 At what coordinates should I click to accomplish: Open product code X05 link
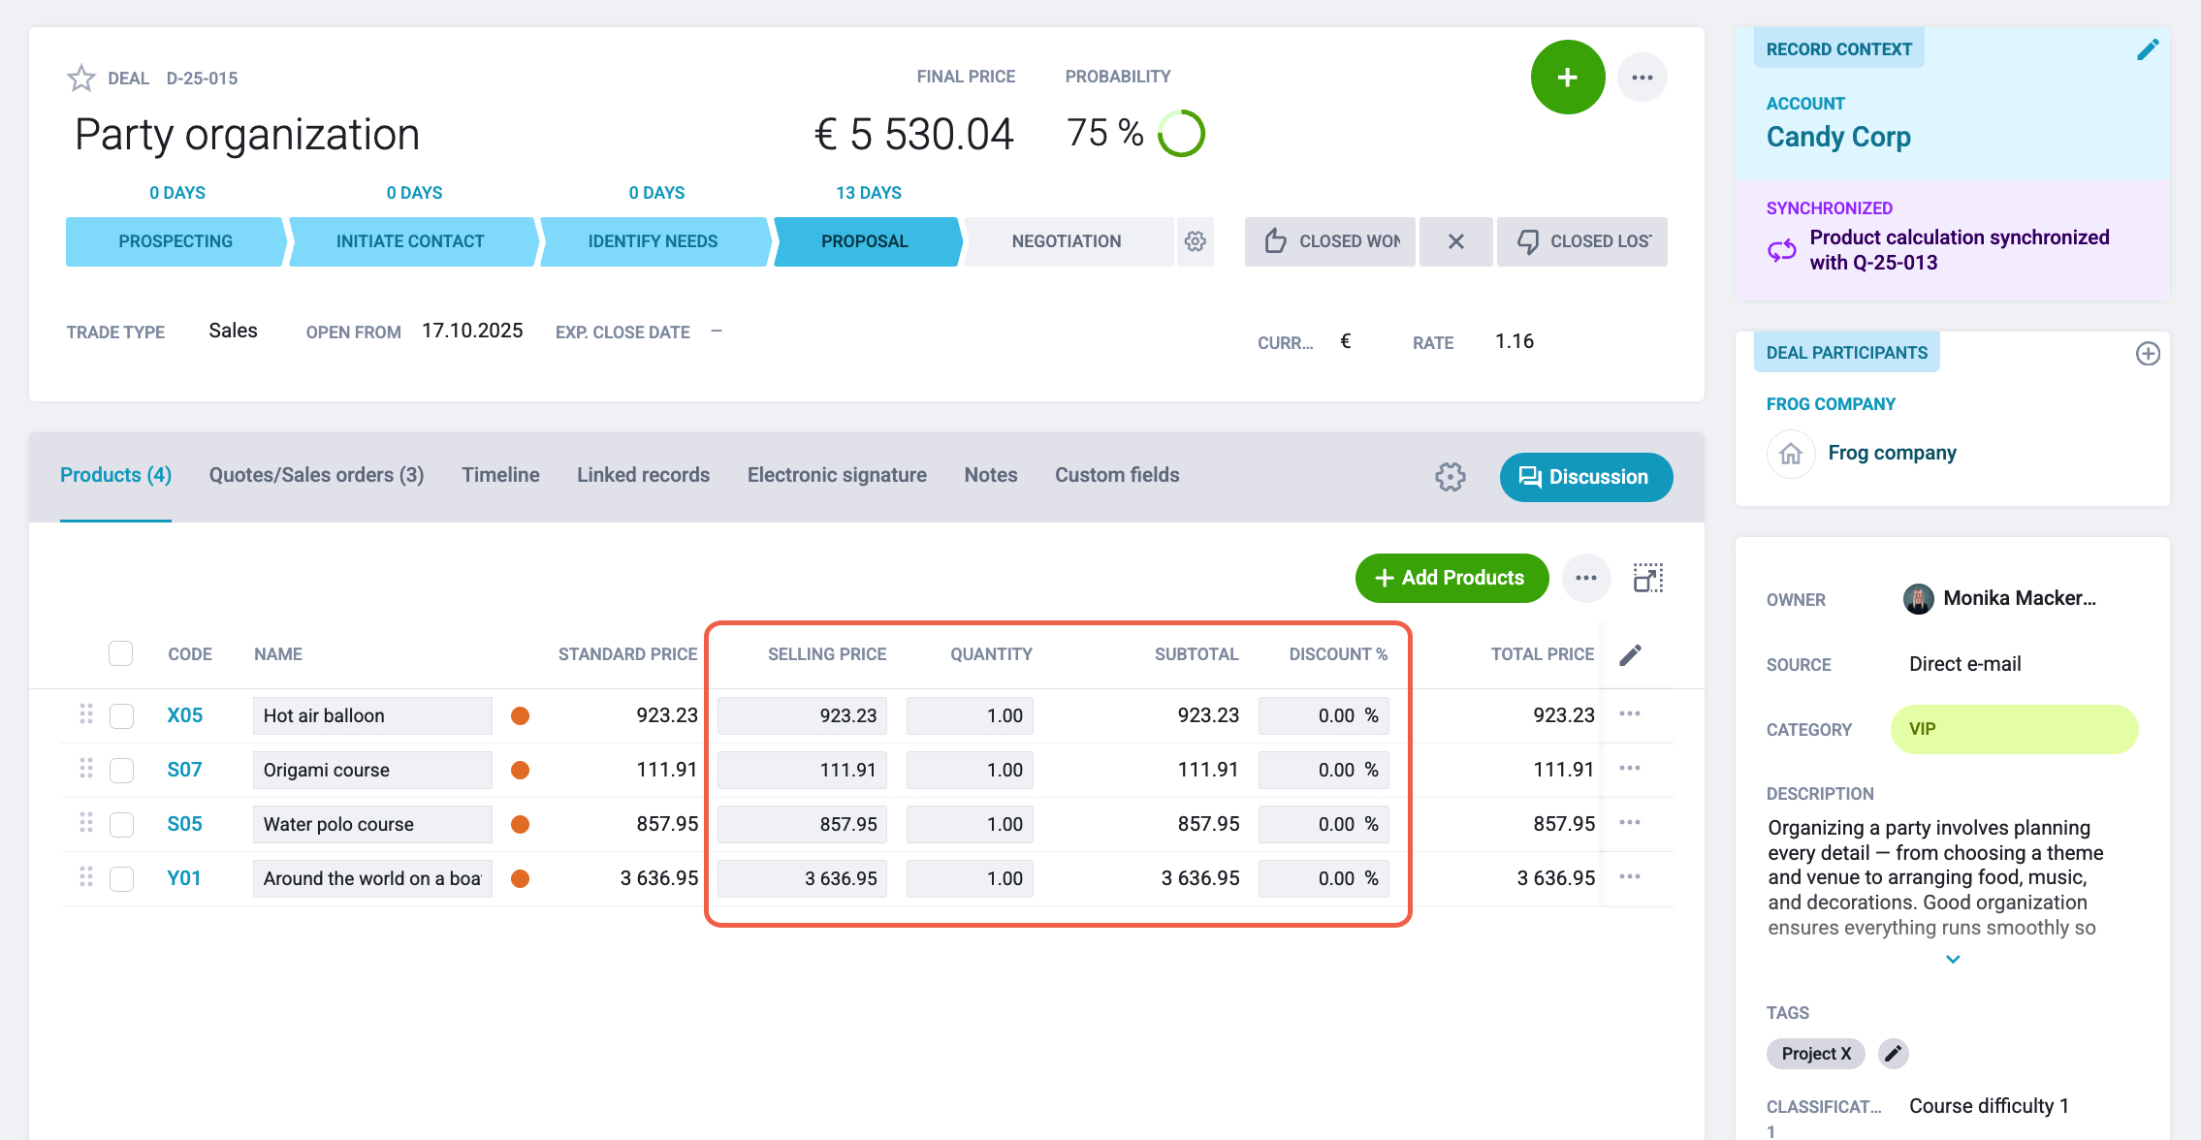click(x=184, y=716)
